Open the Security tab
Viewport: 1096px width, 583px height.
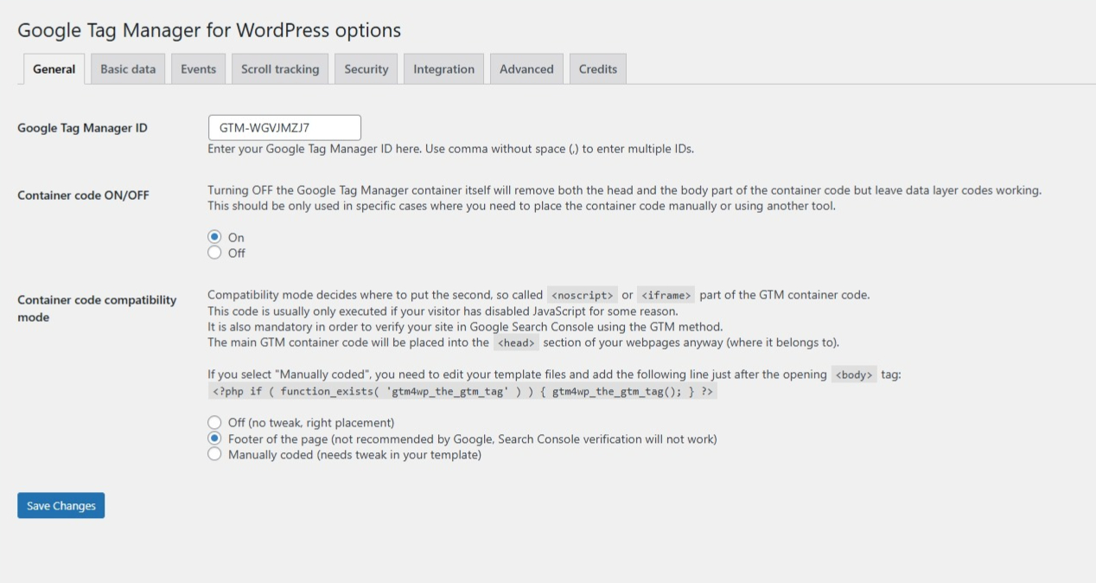point(366,69)
